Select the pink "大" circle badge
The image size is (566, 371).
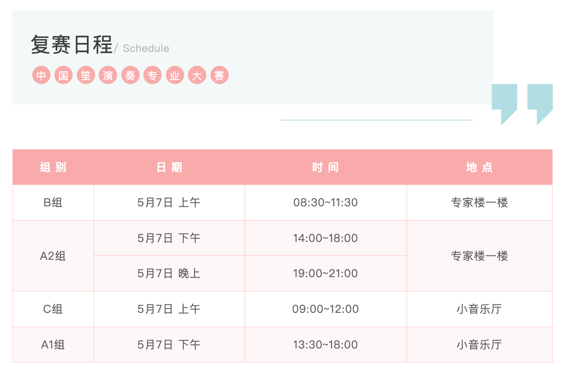coord(197,76)
